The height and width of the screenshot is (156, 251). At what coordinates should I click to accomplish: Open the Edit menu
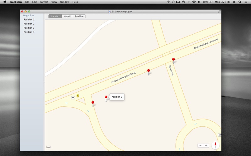click(x=35, y=2)
